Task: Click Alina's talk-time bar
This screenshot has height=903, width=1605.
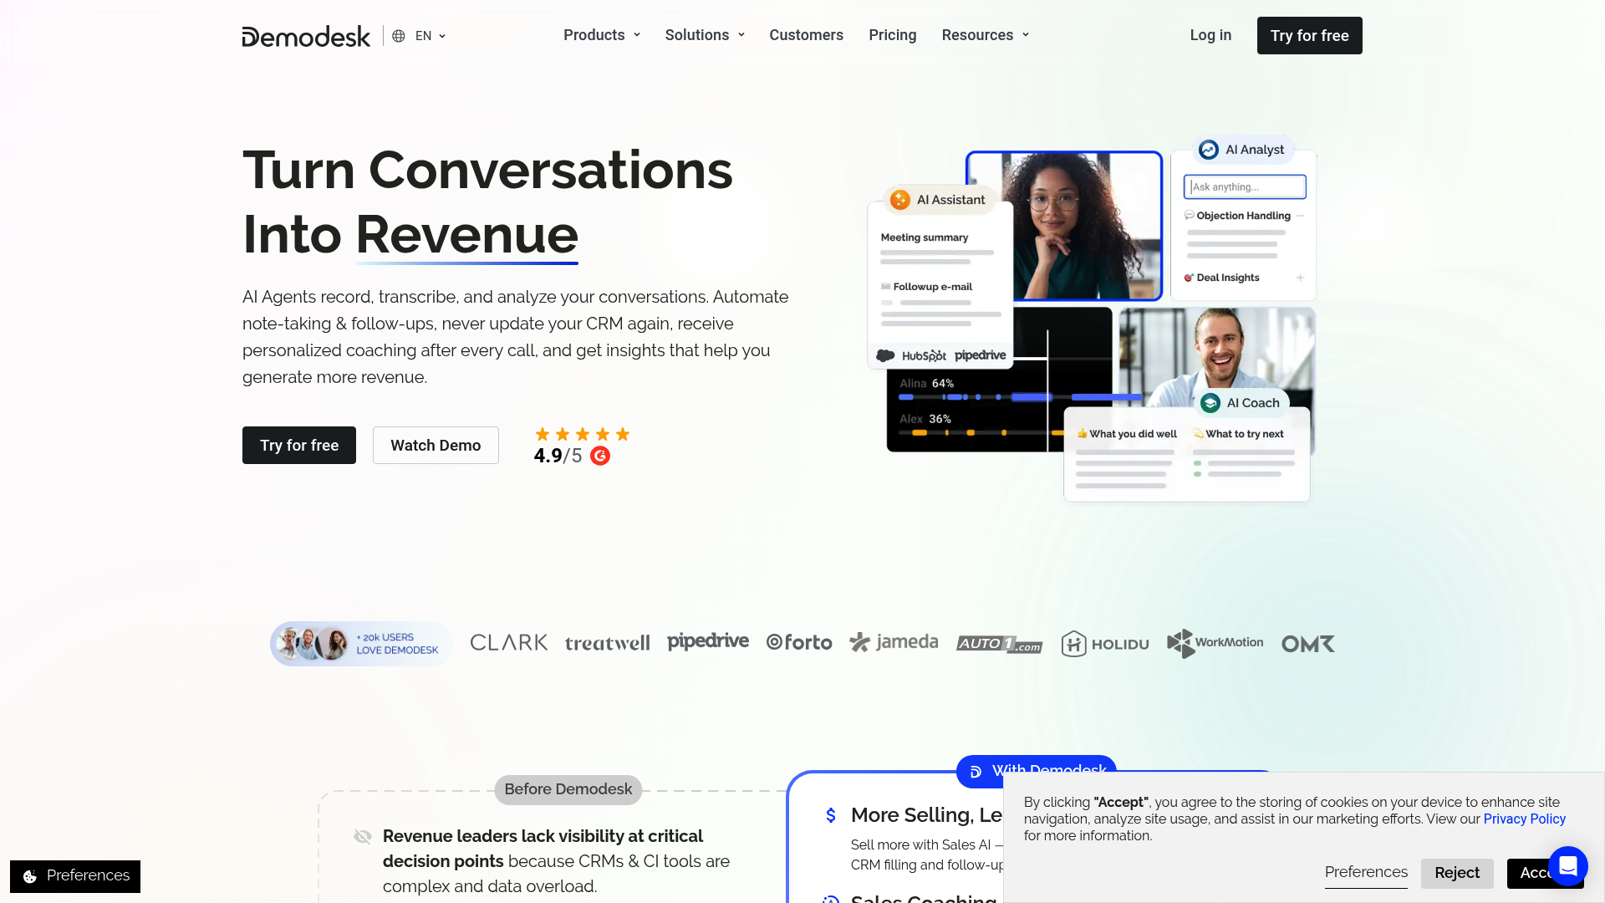Action: (1020, 397)
